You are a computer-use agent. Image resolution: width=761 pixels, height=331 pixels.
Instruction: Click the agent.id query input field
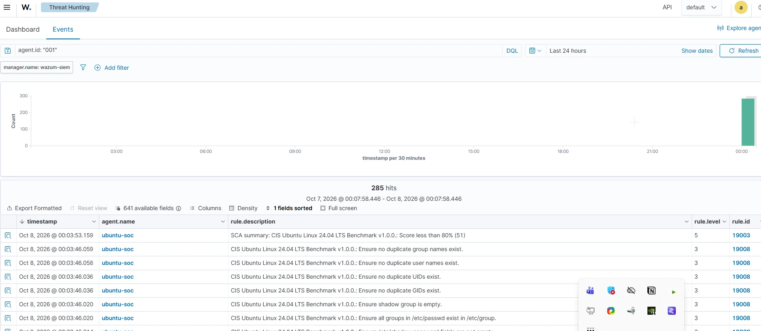coord(258,50)
